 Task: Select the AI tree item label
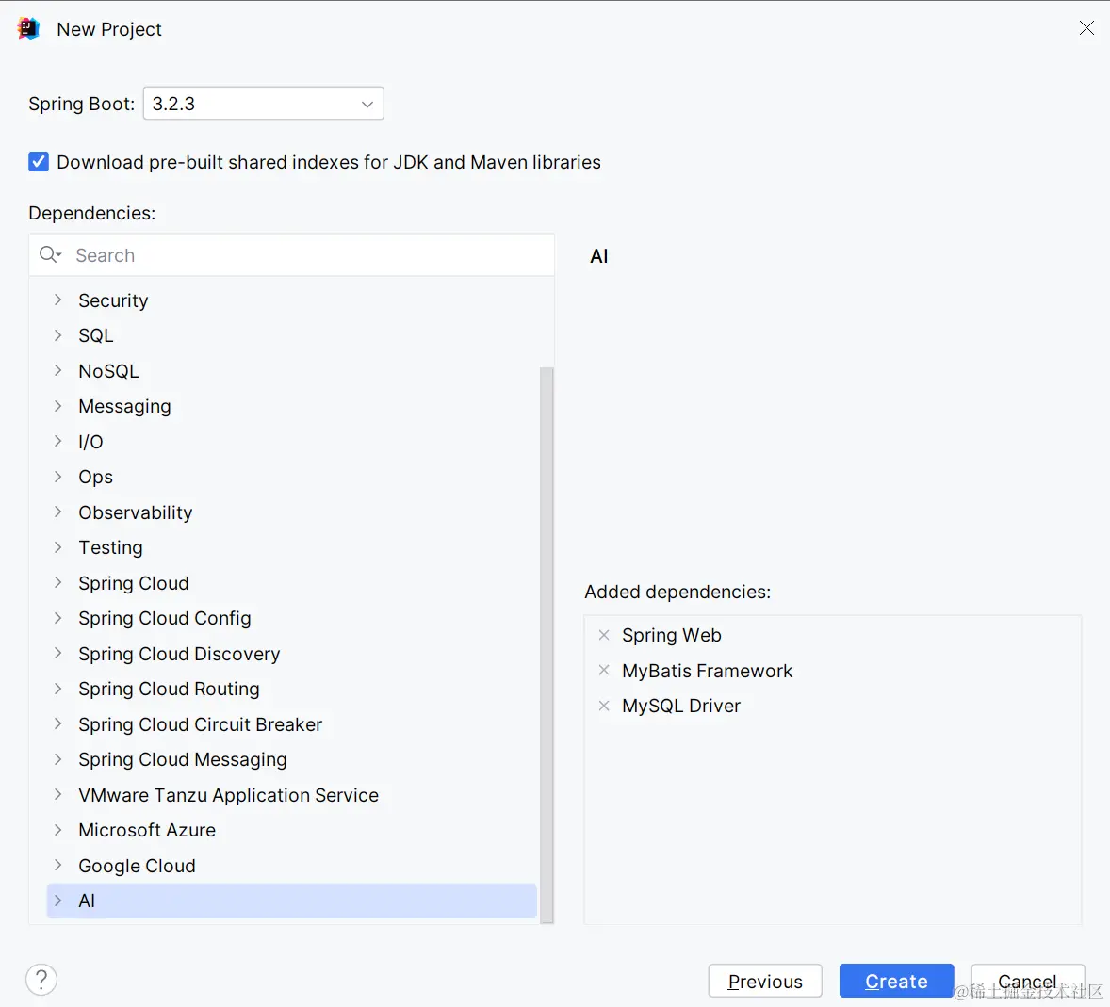(87, 901)
